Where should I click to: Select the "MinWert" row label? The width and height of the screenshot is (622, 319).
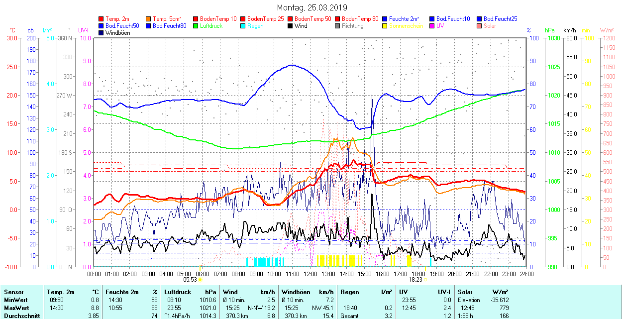point(15,300)
